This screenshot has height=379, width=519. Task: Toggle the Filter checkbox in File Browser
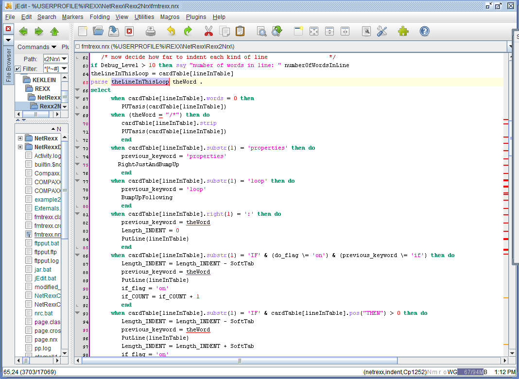18,69
